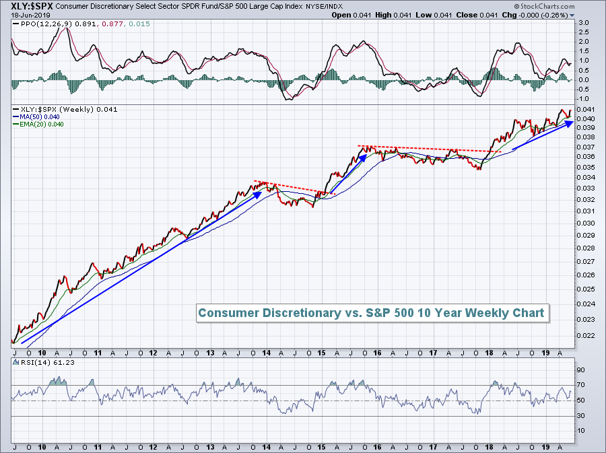The image size is (606, 453).
Task: Click year 12 under the main price chart
Action: [x=154, y=353]
